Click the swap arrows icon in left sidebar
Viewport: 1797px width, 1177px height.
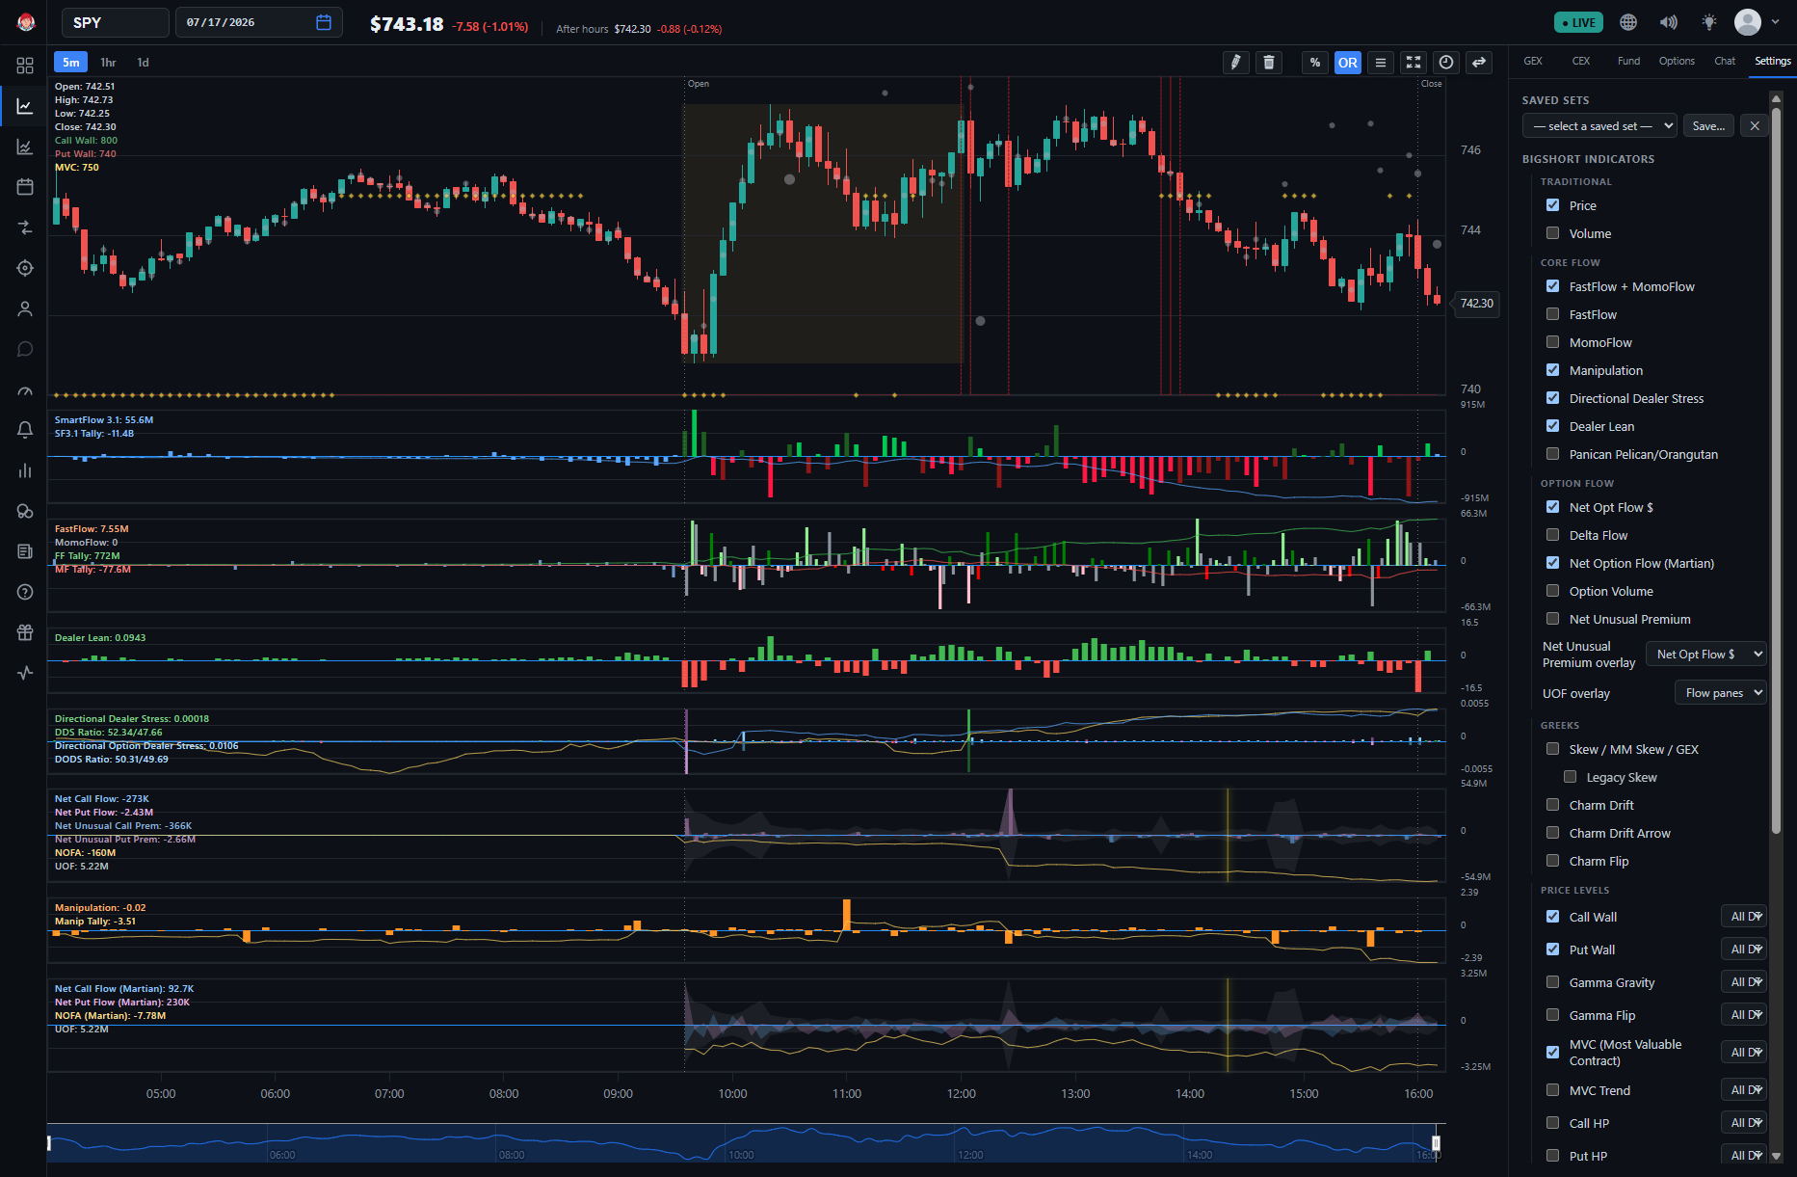tap(25, 227)
